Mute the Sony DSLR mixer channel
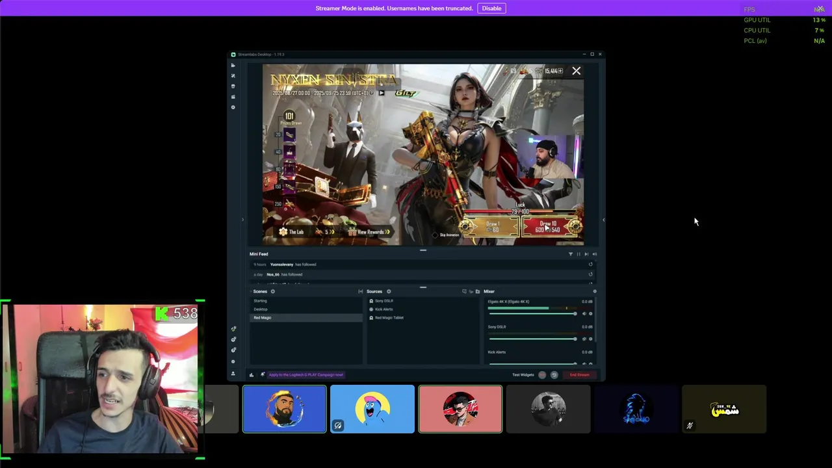 (584, 339)
